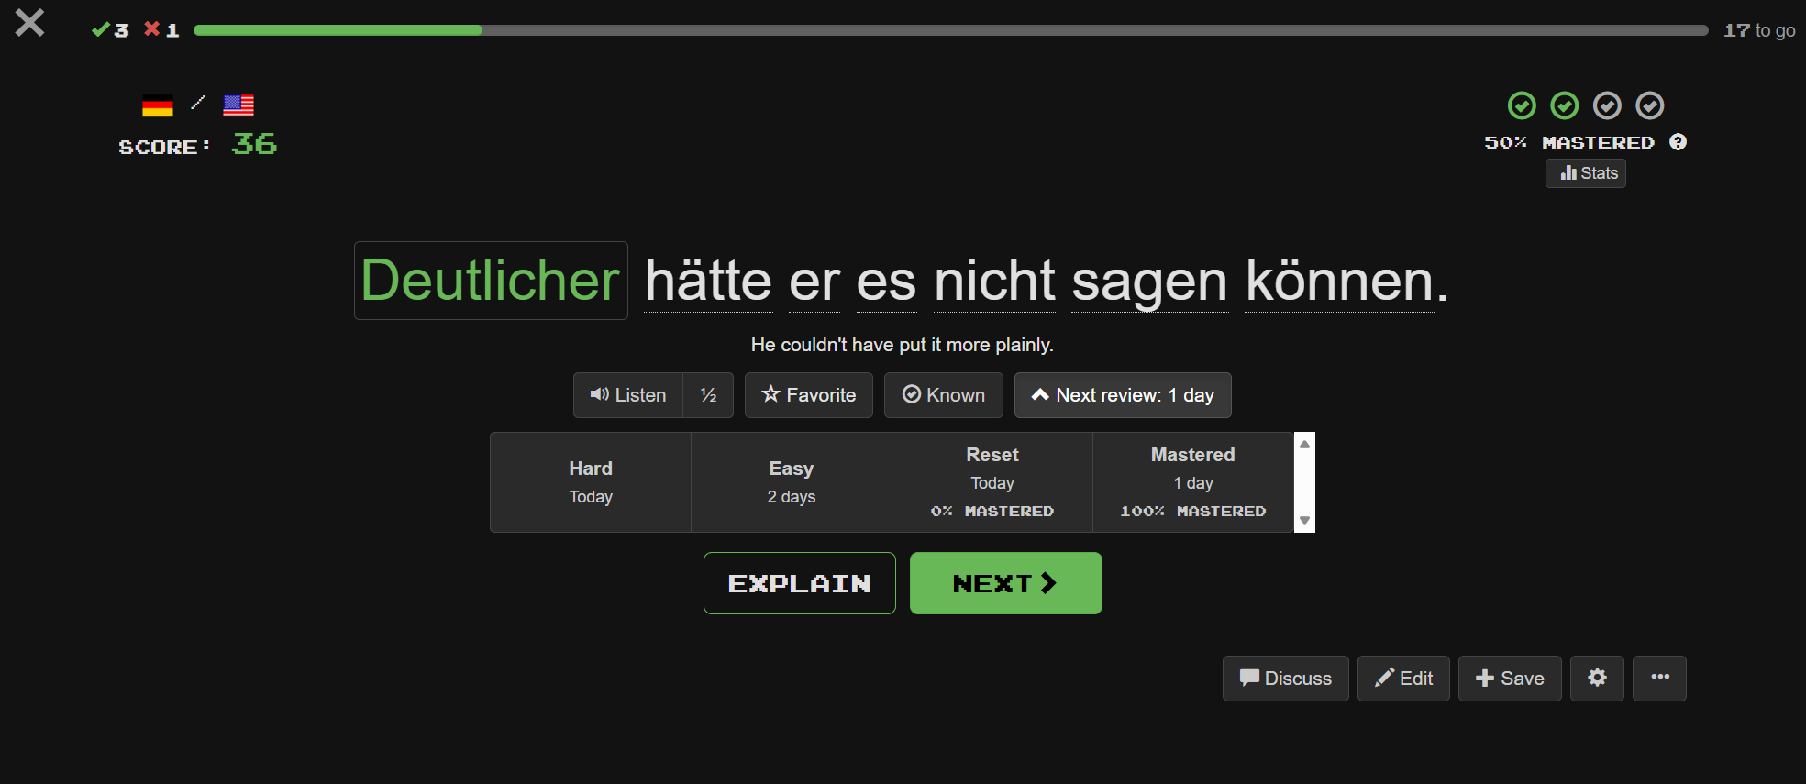Open the Stats bar chart button

pyautogui.click(x=1586, y=173)
